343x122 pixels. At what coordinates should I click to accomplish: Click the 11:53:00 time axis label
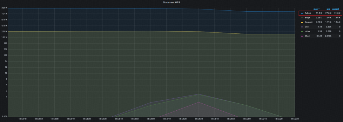(55, 119)
